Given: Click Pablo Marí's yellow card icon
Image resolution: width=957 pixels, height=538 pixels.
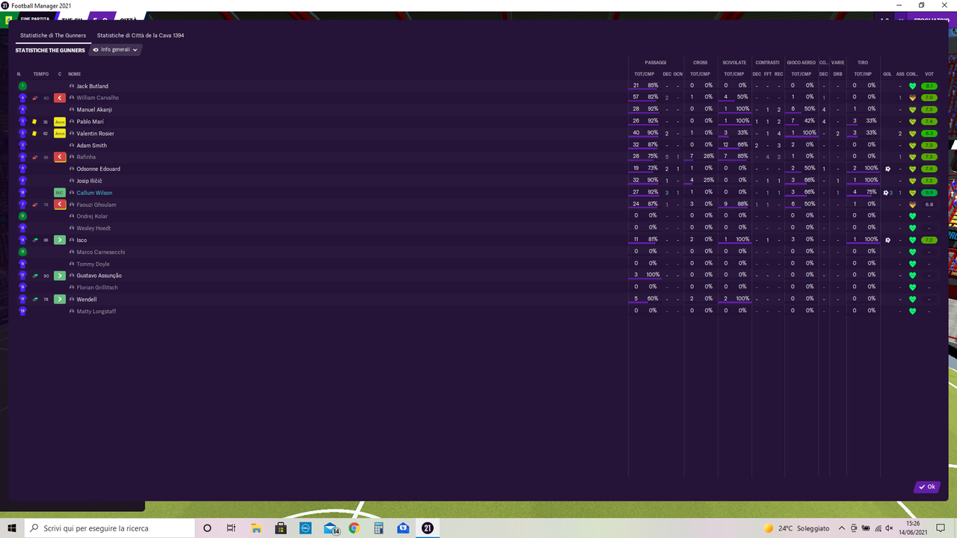Looking at the screenshot, I should (x=34, y=122).
